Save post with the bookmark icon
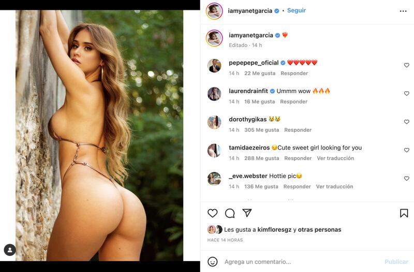414x272 pixels. [x=404, y=213]
